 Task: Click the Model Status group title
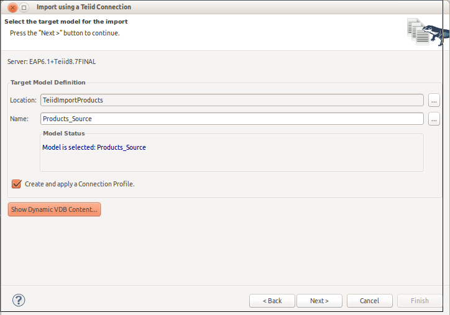tap(64, 133)
